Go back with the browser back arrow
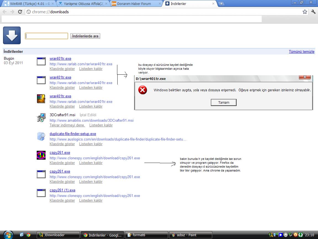318x239 pixels. pos(5,12)
